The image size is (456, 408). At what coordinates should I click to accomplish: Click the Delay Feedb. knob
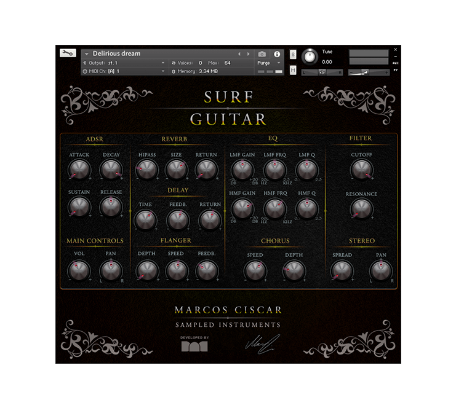(x=178, y=220)
